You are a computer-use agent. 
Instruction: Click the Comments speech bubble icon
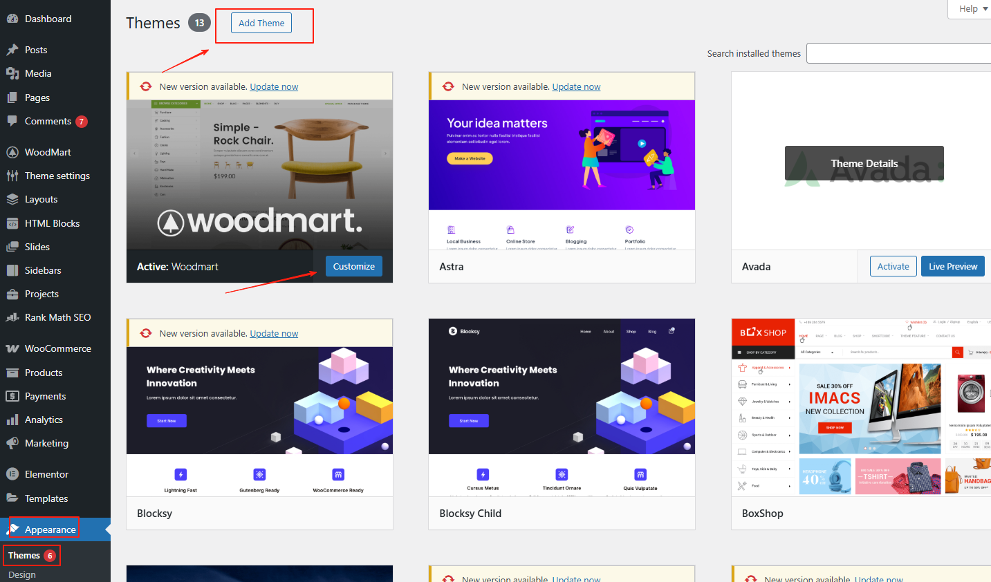12,121
